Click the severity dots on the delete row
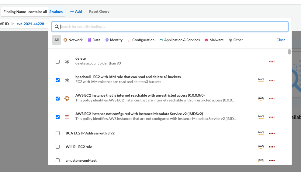Viewport: 301px width, 172px height. pos(272,62)
